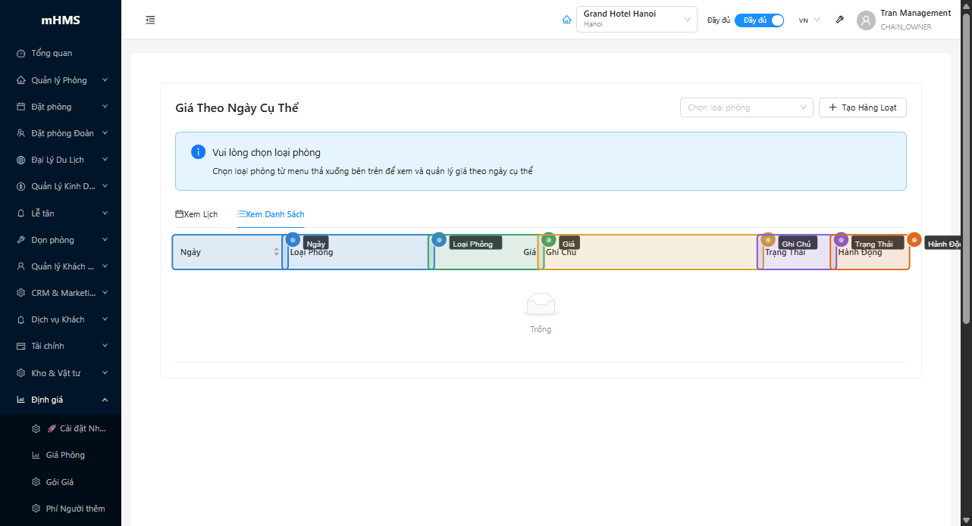
Task: Click the Tạo Hàng Loạt button
Action: click(x=862, y=107)
